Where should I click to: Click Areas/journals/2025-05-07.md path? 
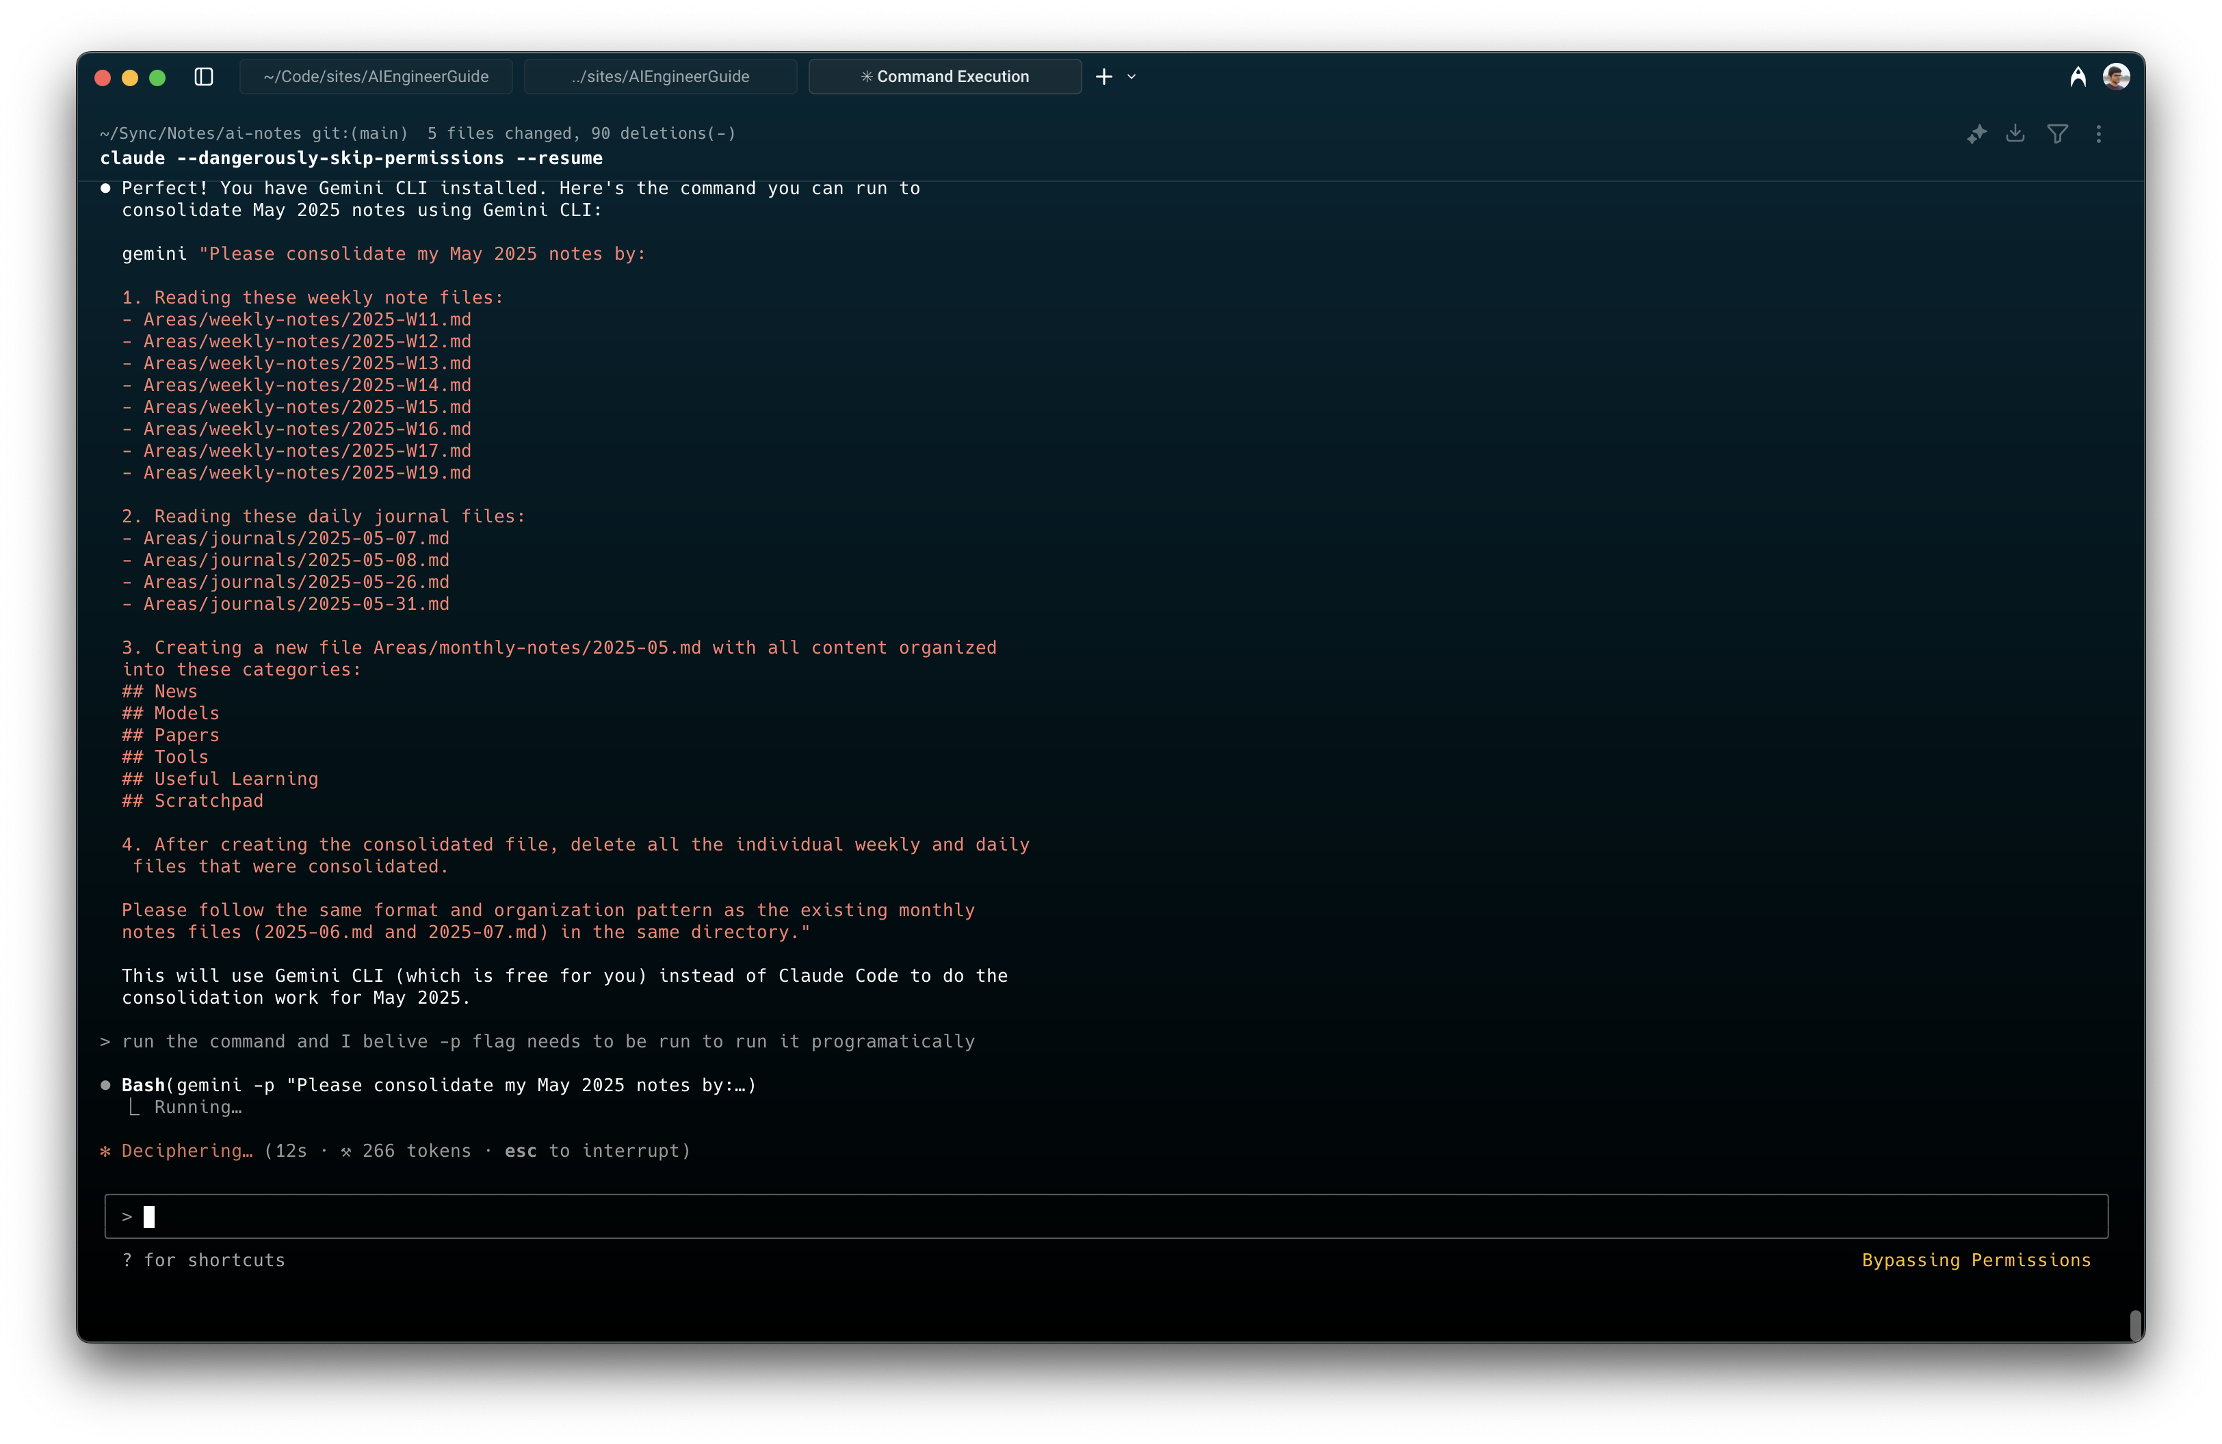tap(296, 538)
